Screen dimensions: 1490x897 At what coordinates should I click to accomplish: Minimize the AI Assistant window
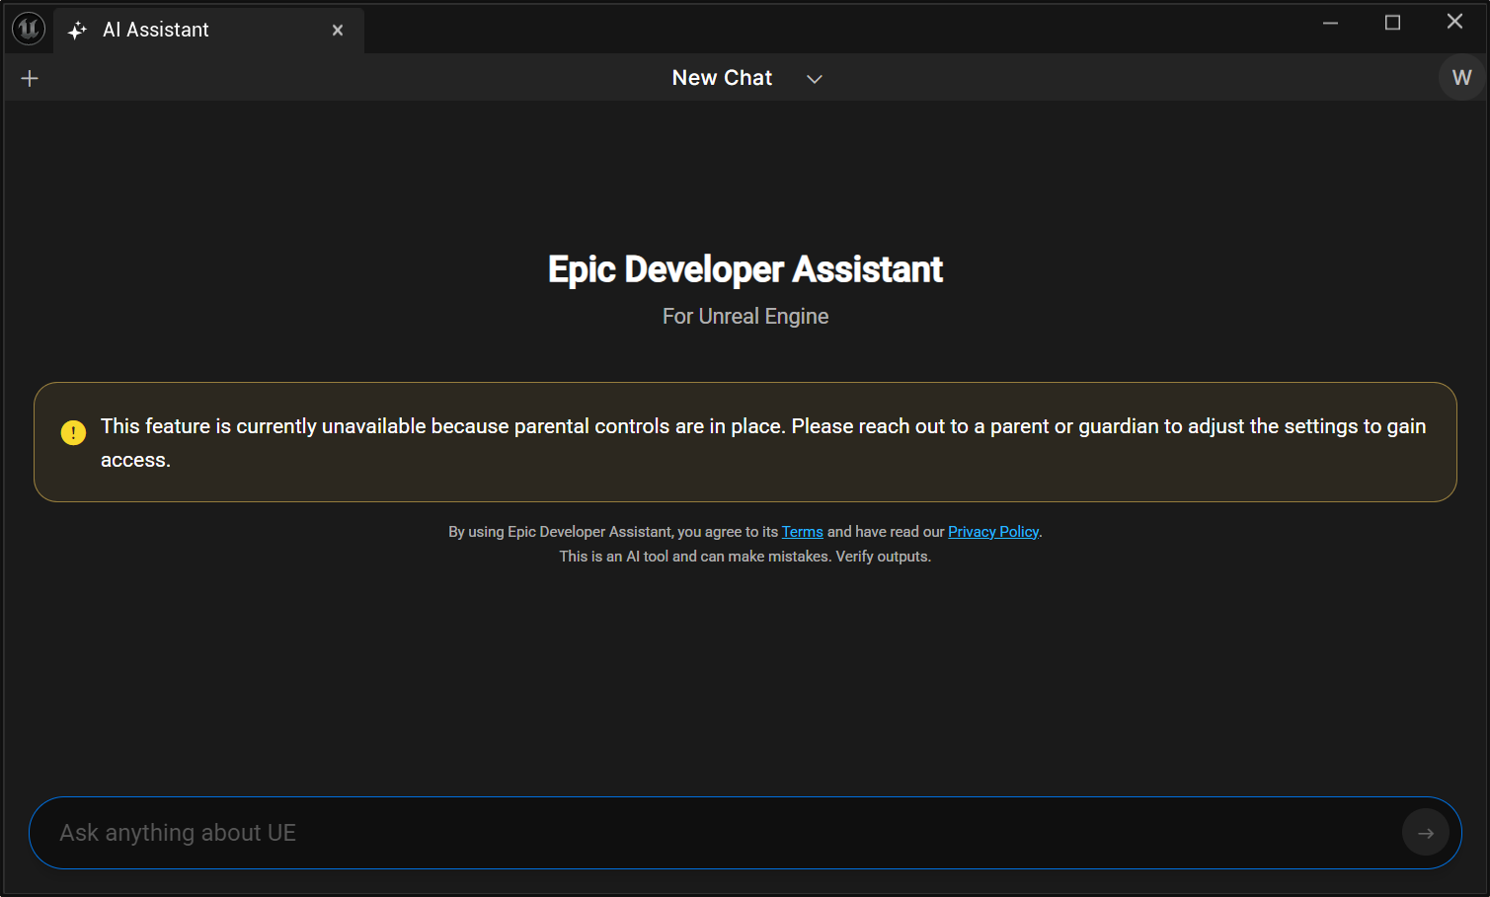[1330, 23]
